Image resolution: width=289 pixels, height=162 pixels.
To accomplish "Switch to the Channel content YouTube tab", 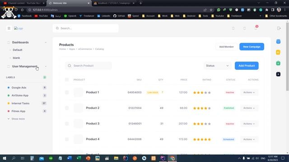I will [x=23, y=3].
